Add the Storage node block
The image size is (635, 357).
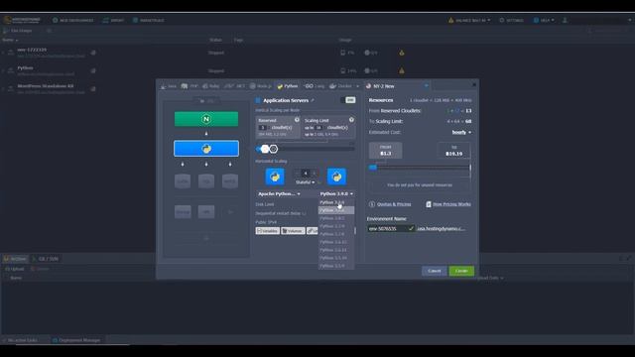click(x=183, y=211)
